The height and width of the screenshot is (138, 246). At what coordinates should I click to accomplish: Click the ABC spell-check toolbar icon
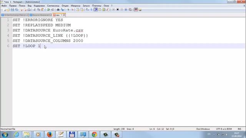pos(136,10)
